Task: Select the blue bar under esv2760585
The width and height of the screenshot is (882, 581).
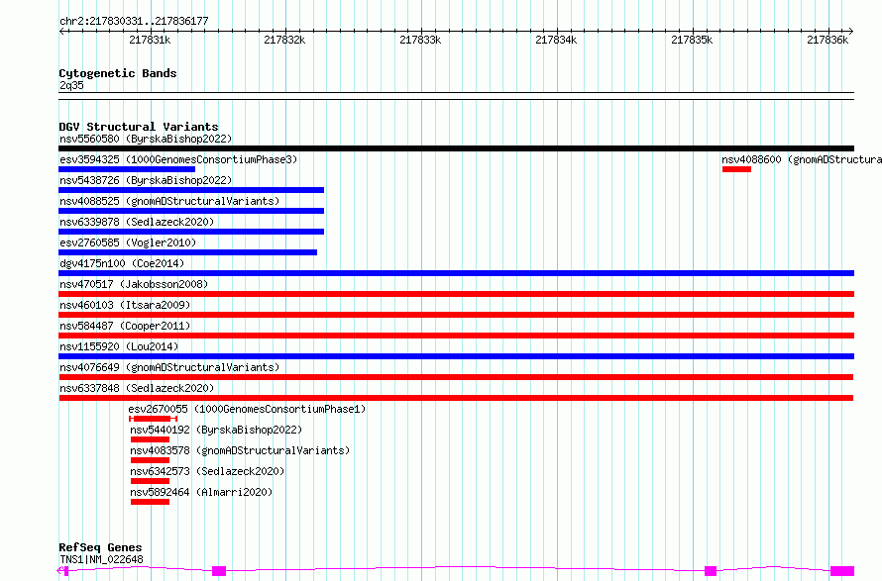Action: 188,252
